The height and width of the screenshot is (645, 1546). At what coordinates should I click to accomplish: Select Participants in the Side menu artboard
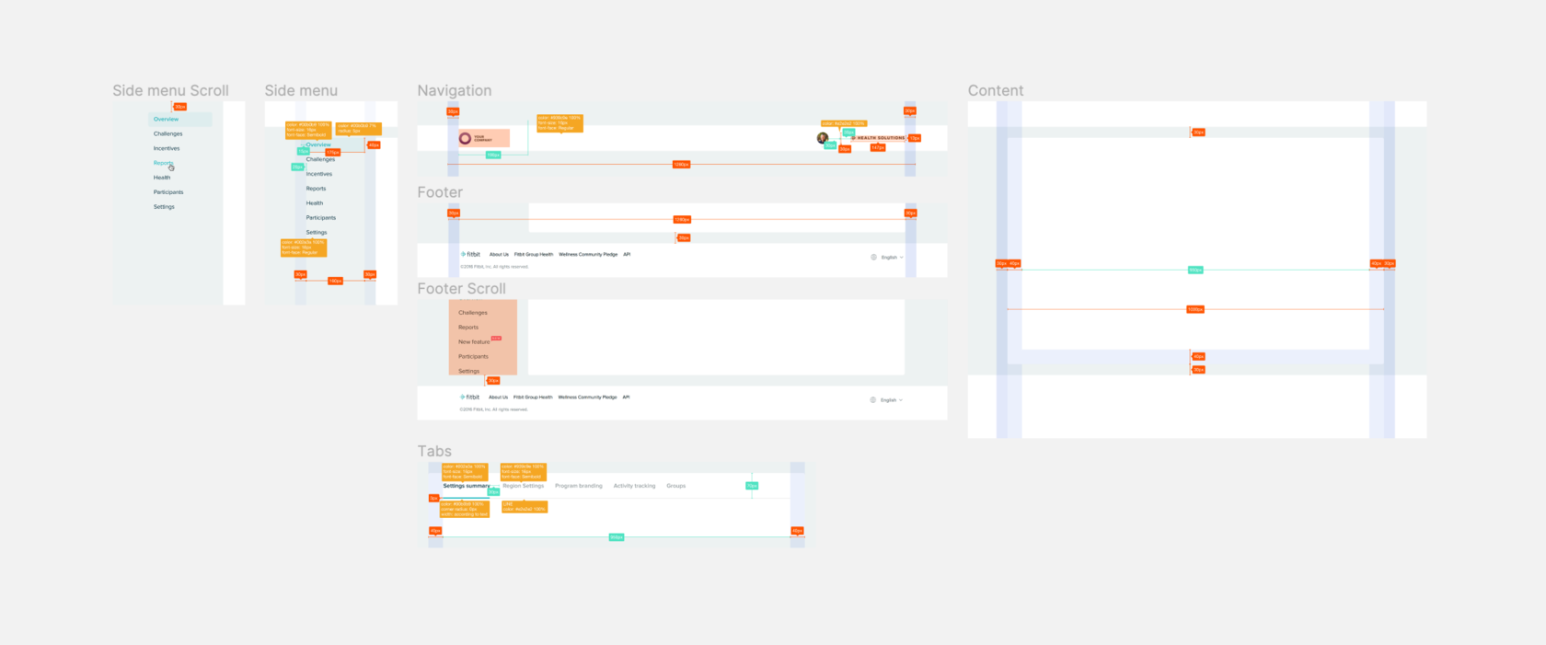(320, 217)
